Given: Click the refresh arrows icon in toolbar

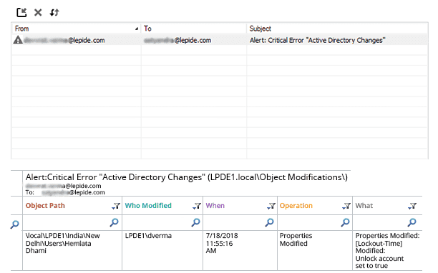Looking at the screenshot, I should coord(54,13).
